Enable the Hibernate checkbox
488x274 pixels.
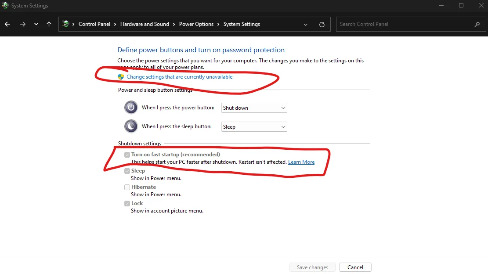tap(127, 187)
